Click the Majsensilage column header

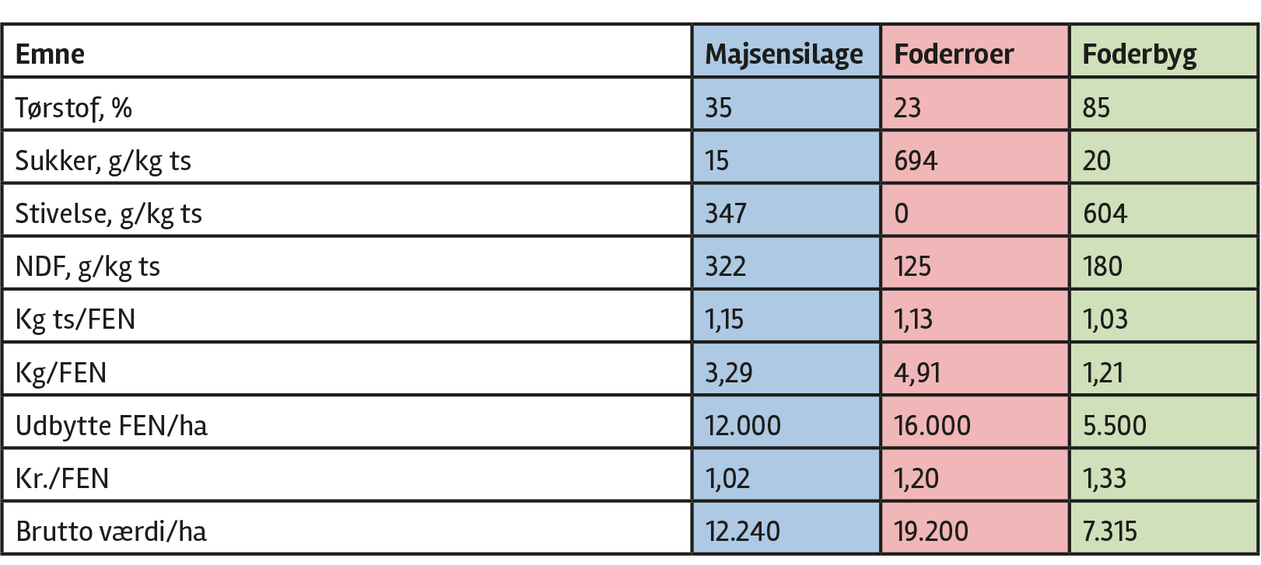tap(783, 54)
